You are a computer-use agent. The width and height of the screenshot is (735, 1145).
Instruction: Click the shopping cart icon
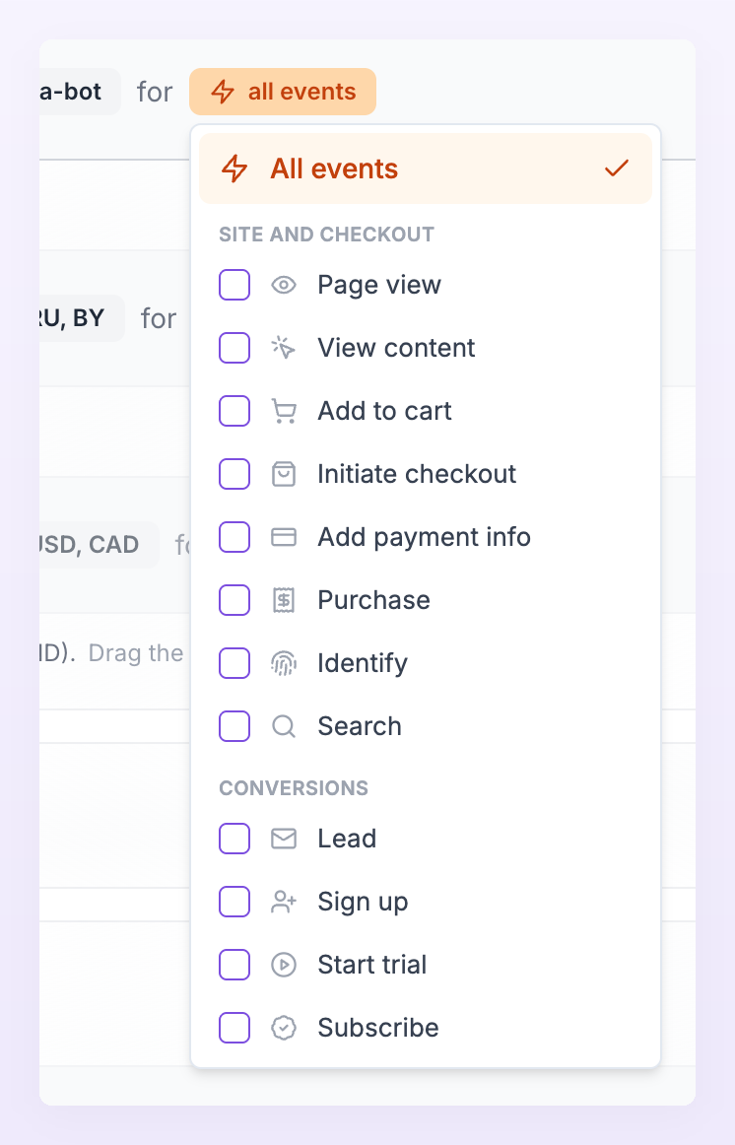[x=283, y=411]
